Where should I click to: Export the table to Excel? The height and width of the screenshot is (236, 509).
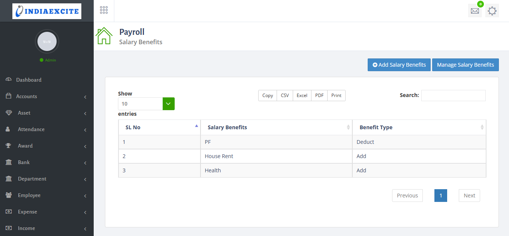pos(302,96)
